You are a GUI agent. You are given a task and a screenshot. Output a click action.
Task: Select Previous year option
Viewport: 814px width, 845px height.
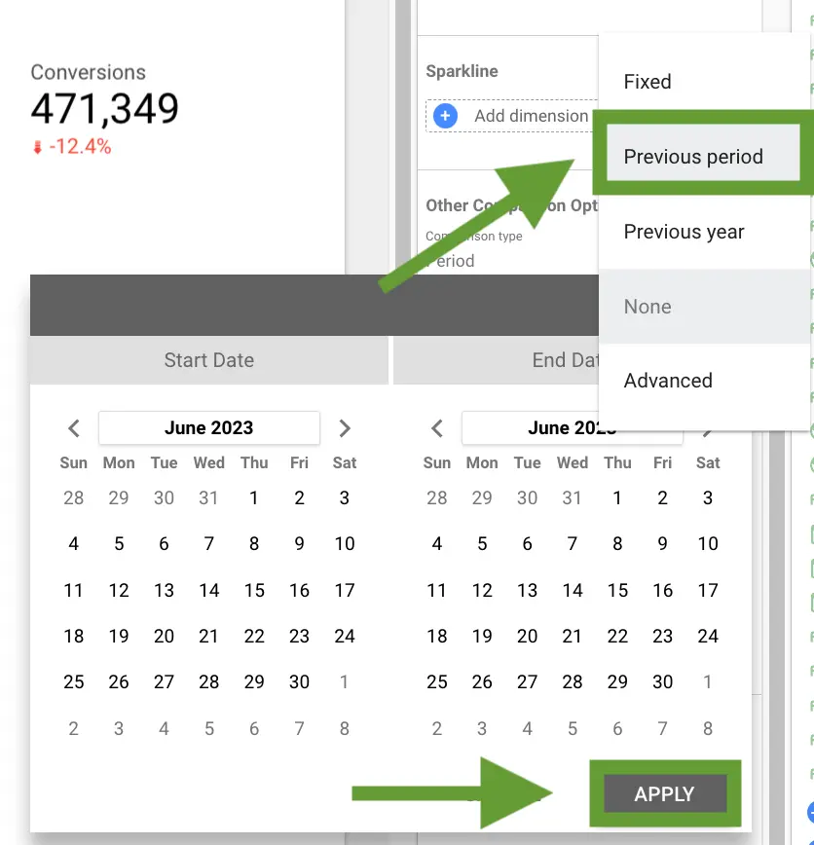coord(684,232)
